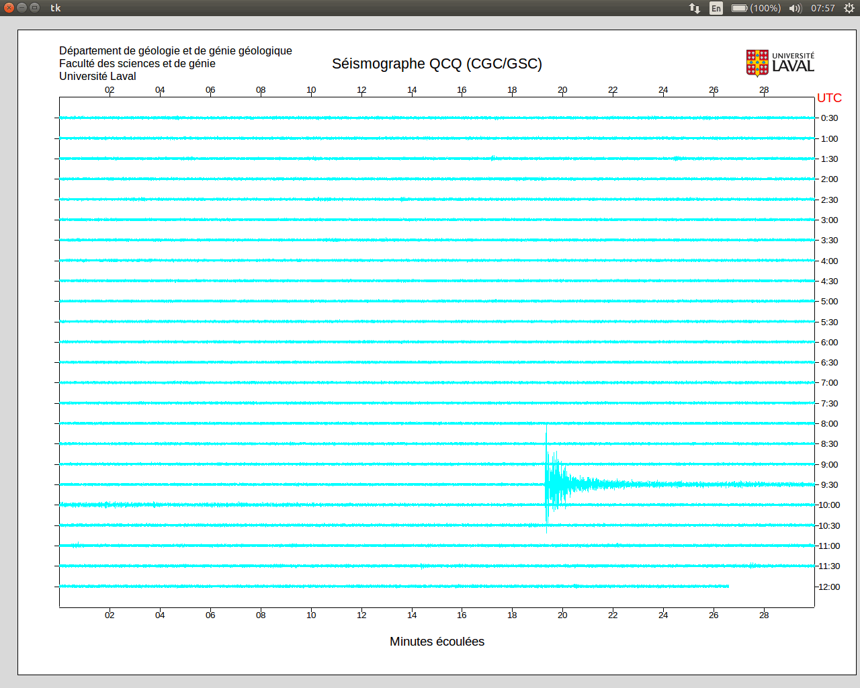Click the En keyboard layout indicator
Viewport: 860px width, 688px height.
tap(716, 8)
